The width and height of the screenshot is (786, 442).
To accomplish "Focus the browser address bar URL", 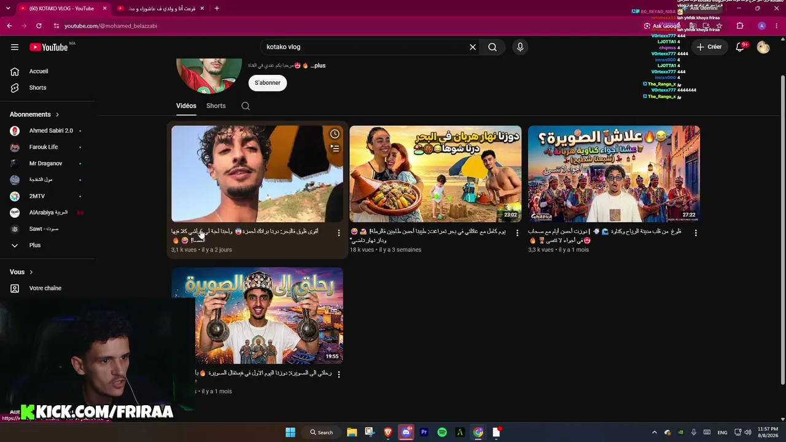I will [x=111, y=26].
